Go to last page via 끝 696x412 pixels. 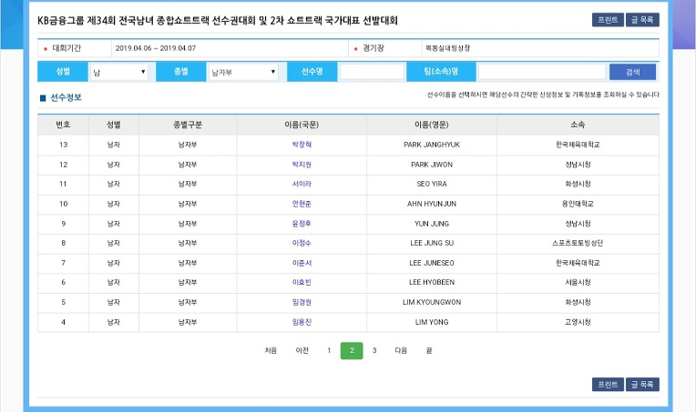pyautogui.click(x=429, y=350)
